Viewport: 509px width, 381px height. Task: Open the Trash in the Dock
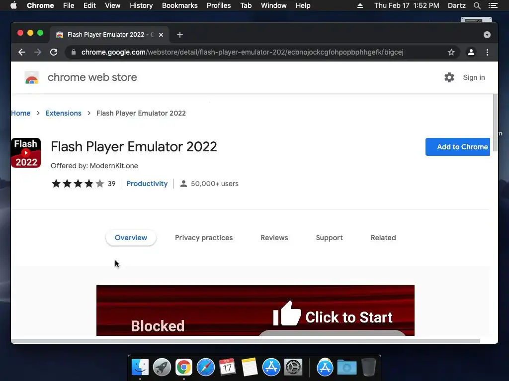(369, 368)
